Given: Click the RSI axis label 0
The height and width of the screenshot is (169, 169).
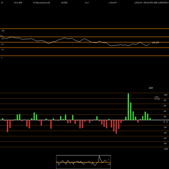Looking at the screenshot, I should [2, 58].
